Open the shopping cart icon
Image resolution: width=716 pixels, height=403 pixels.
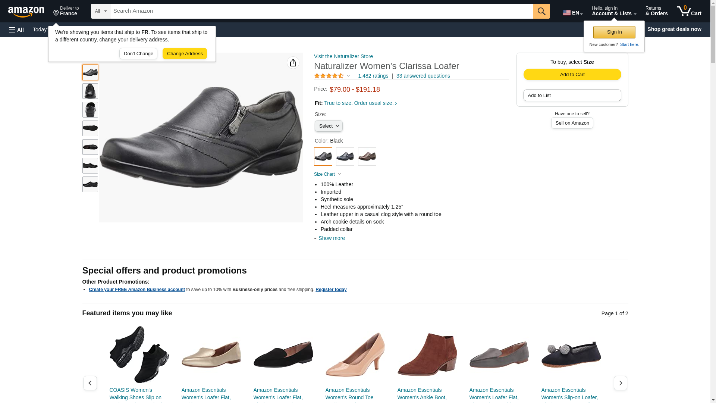[689, 11]
